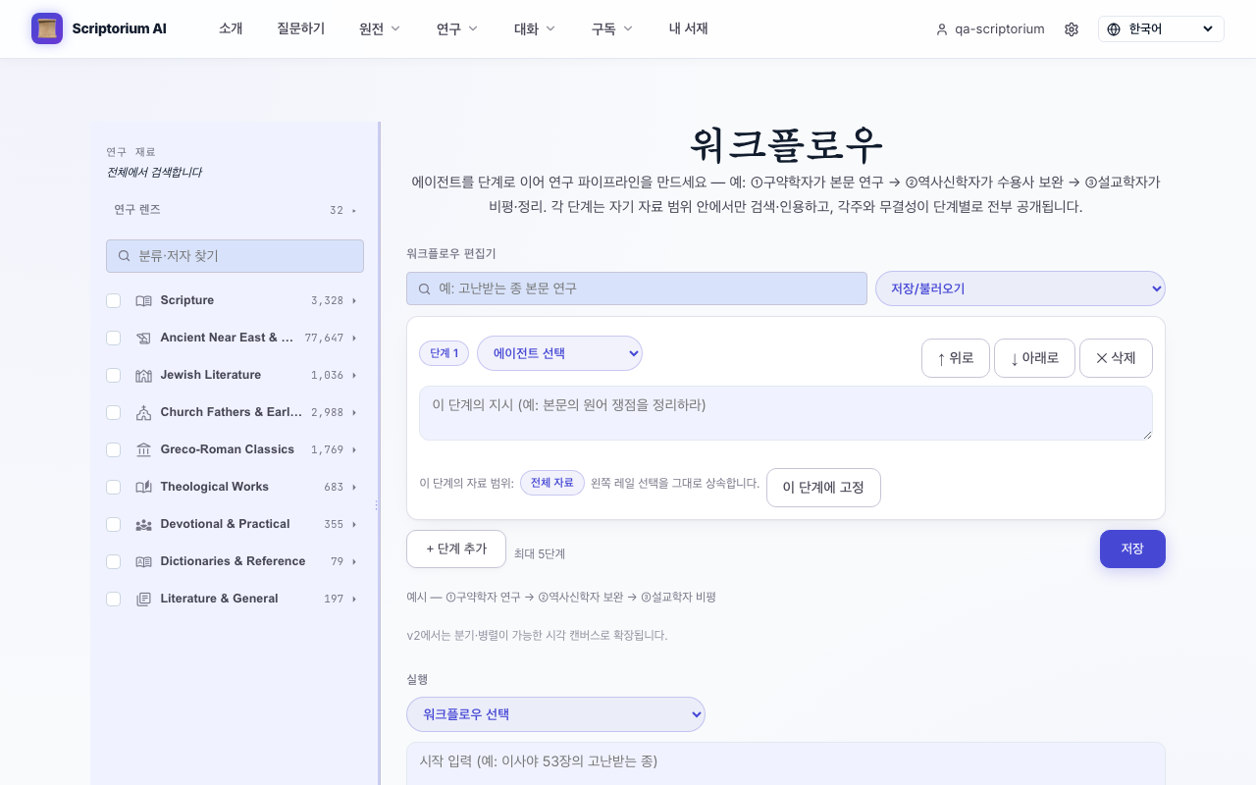Go to 내 서재 in navigation
The height and width of the screenshot is (785, 1256).
[x=689, y=28]
